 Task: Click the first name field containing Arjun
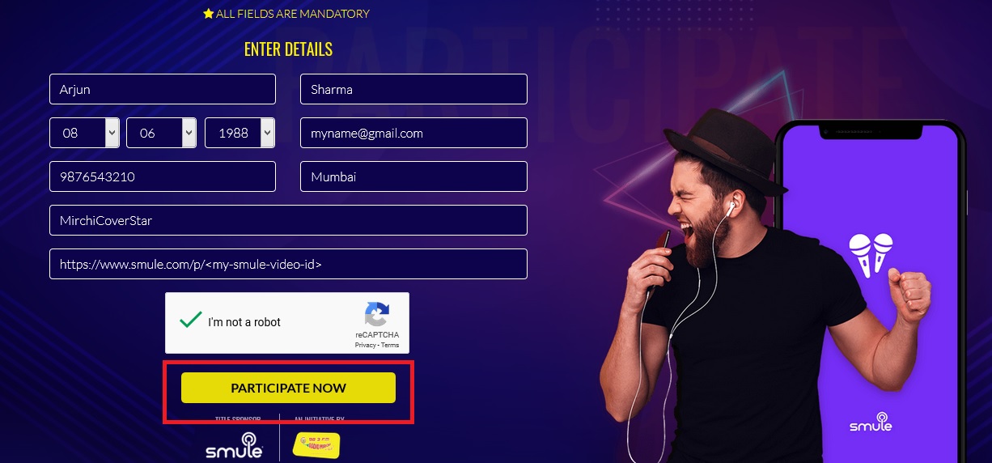pyautogui.click(x=163, y=89)
